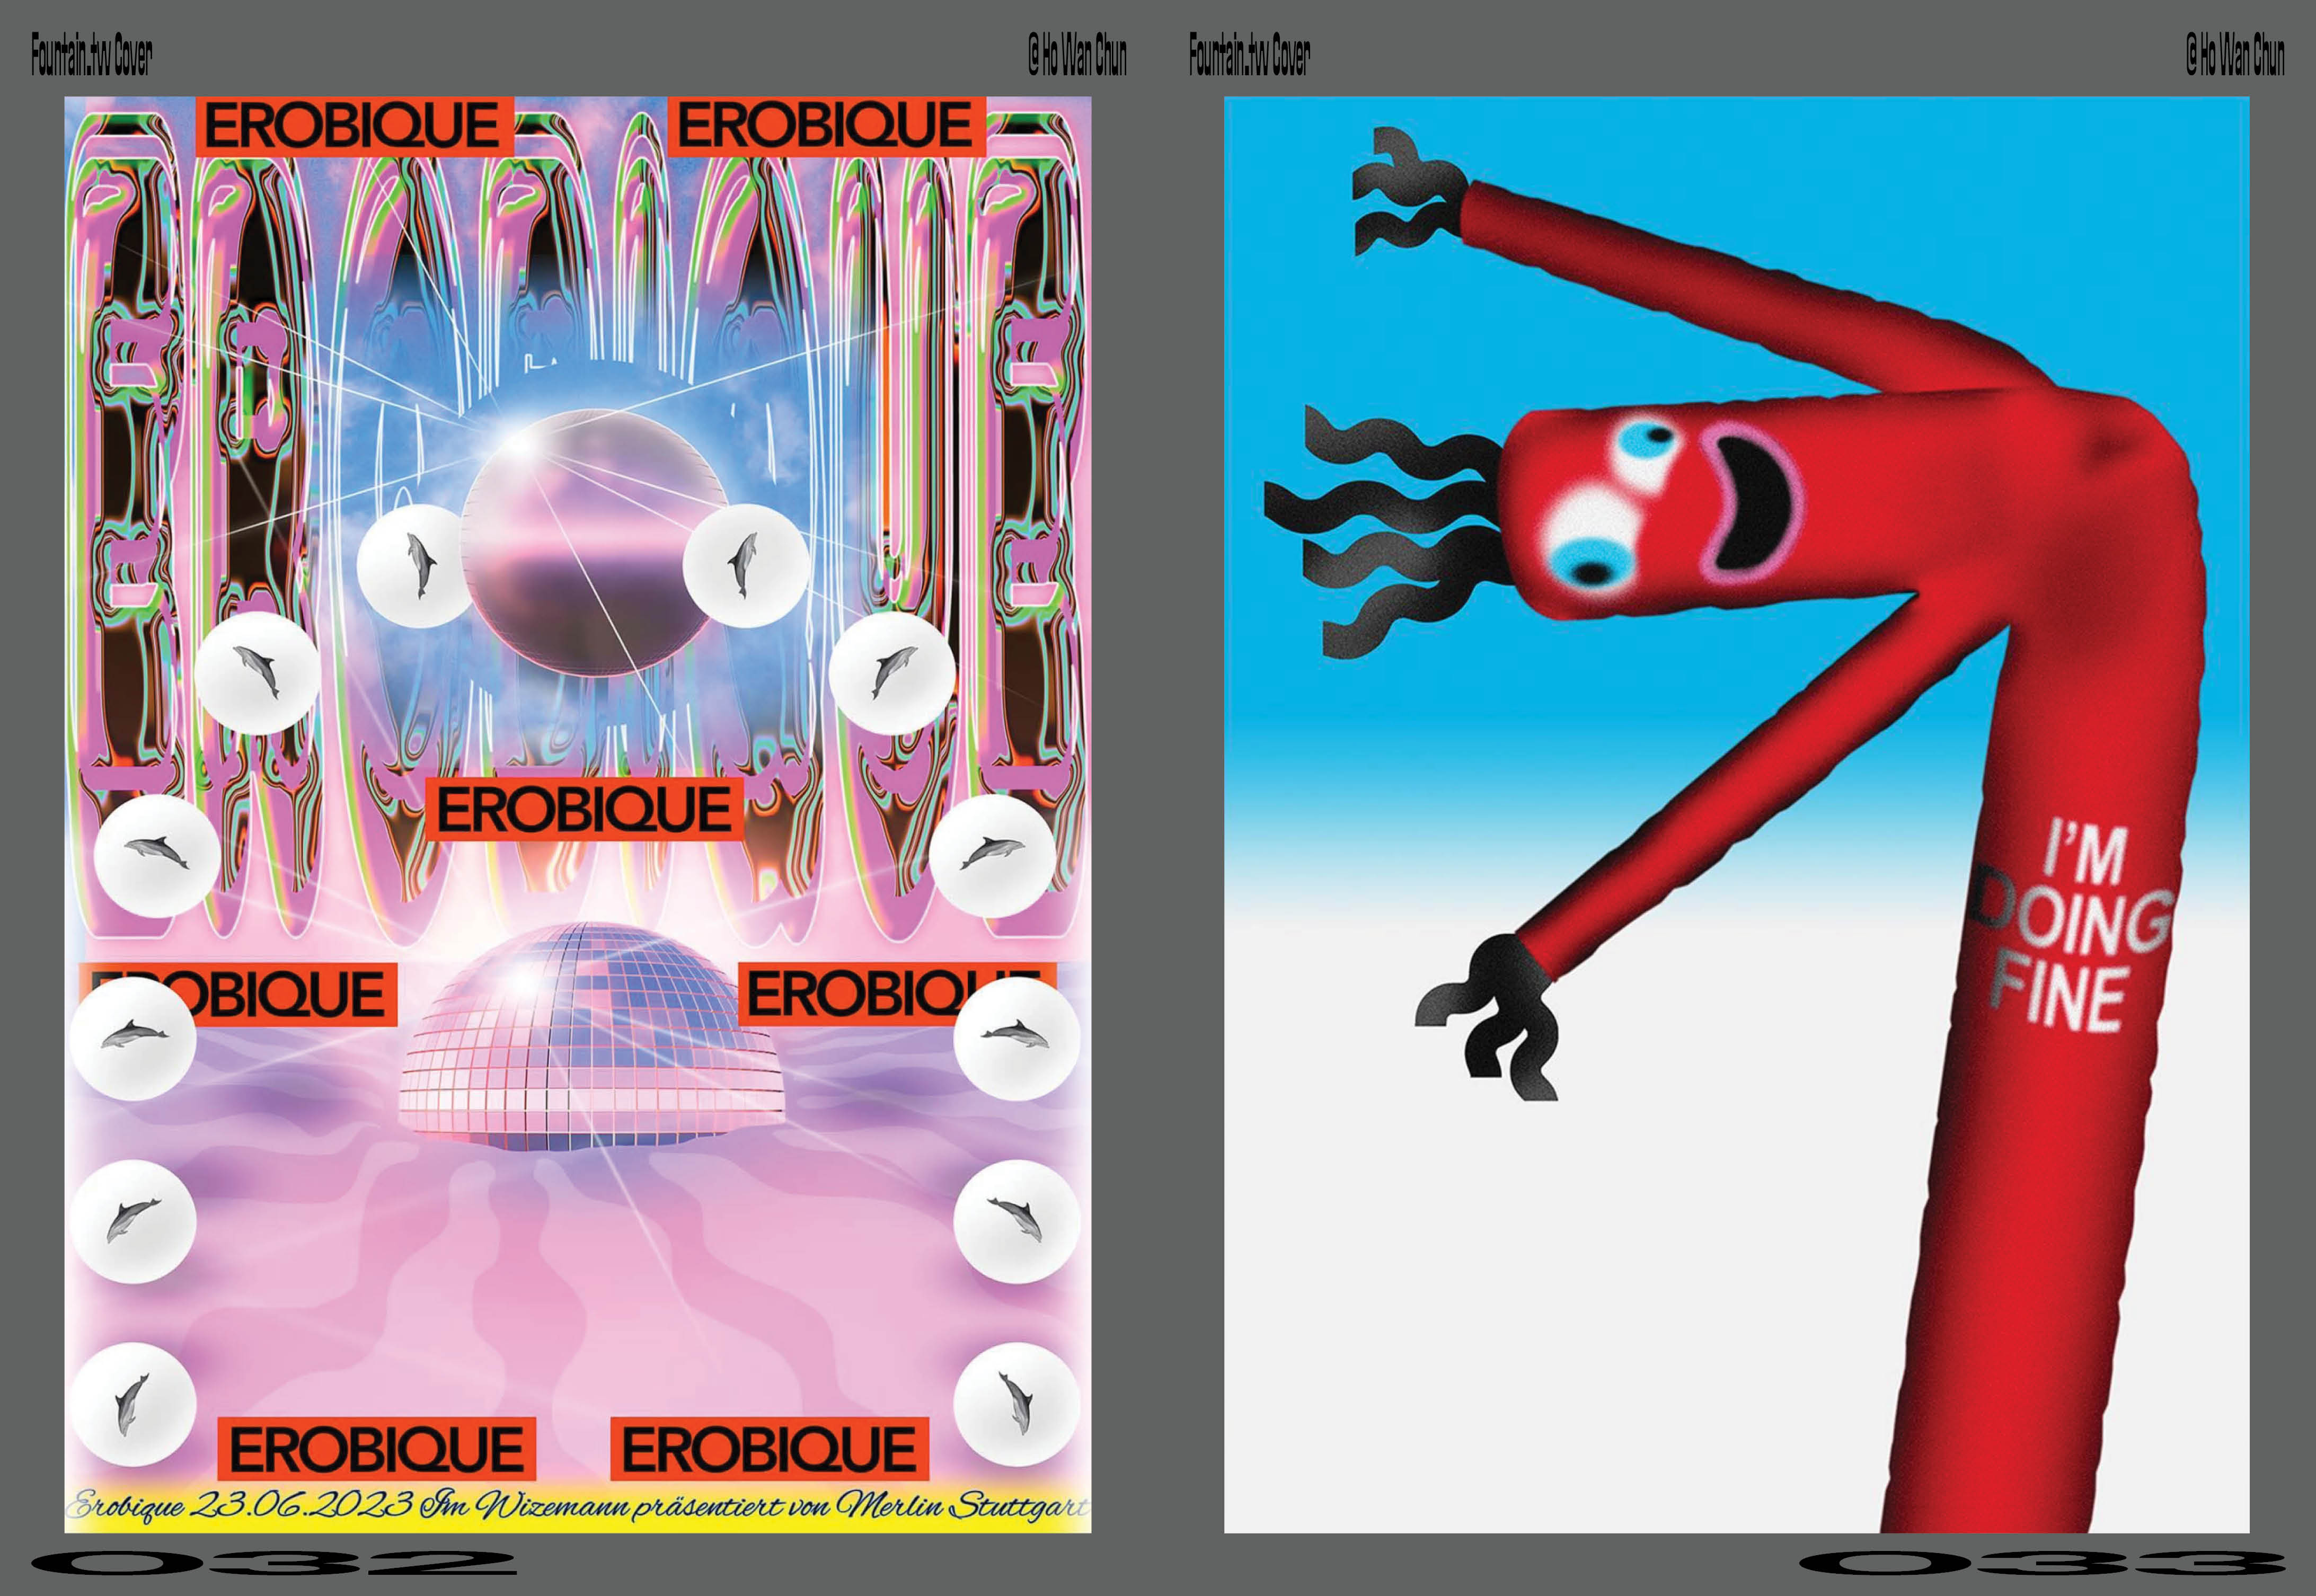
Task: Click 'Fountain.tw Cover' header on page 032
Action: click(x=91, y=55)
